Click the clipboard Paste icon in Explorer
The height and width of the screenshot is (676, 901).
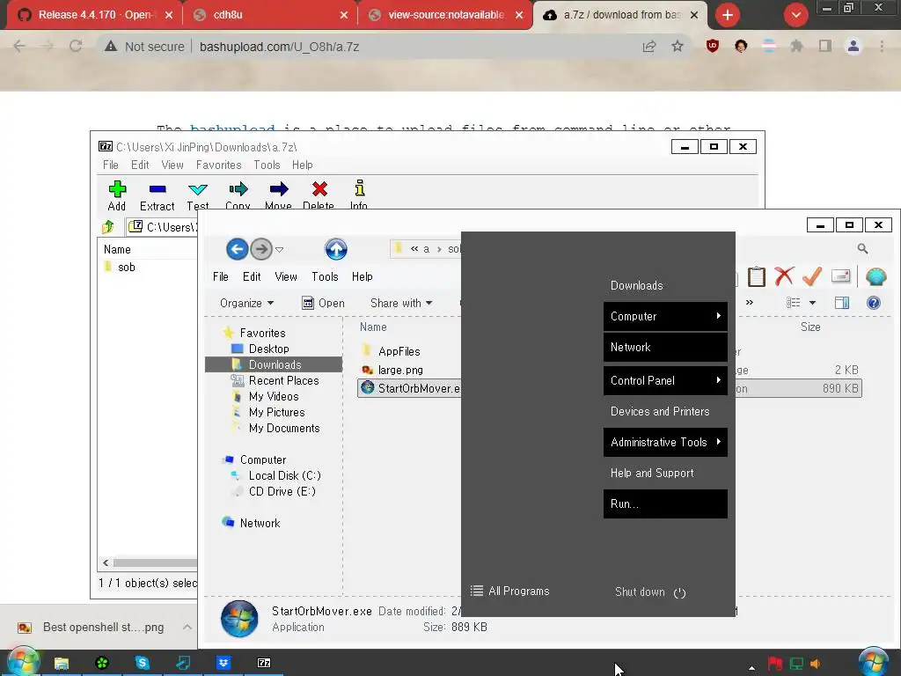[756, 276]
